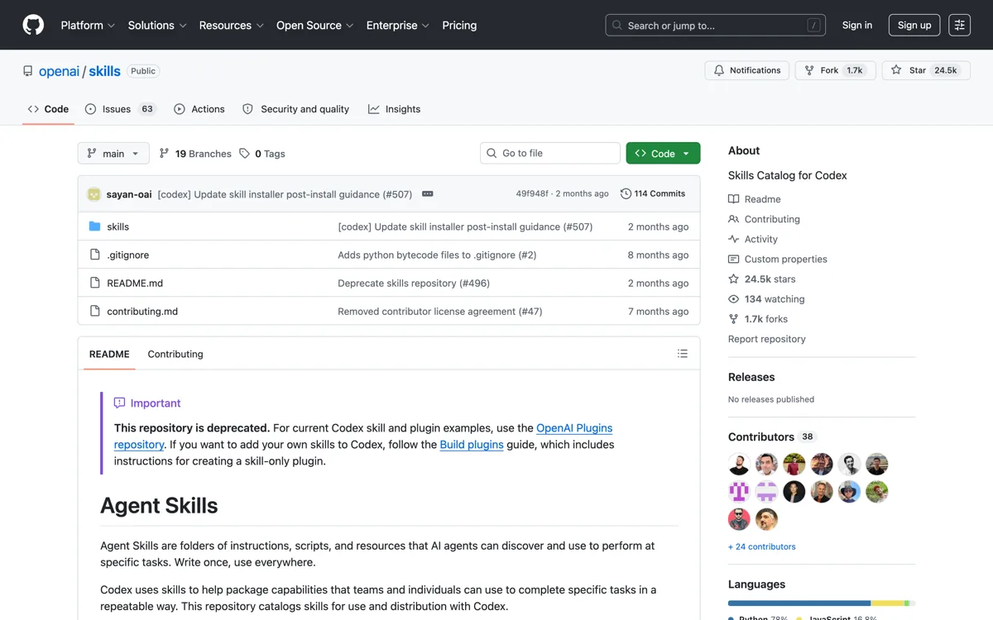Open commit Deprecate skills repository (#496)

click(414, 283)
